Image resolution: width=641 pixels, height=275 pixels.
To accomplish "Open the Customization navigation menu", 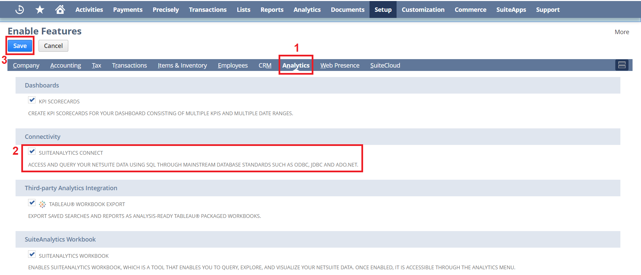I will [x=423, y=10].
